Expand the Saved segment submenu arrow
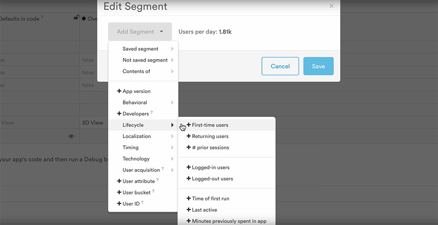 click(172, 49)
